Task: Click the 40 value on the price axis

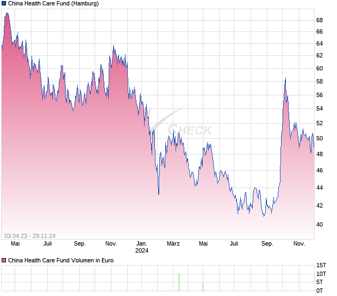Action: [320, 224]
